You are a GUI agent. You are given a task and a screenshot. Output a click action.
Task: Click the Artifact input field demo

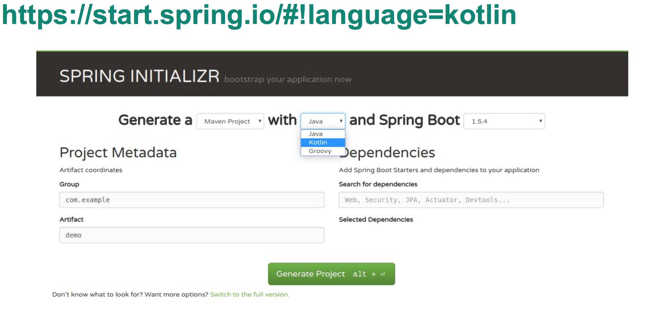point(192,235)
